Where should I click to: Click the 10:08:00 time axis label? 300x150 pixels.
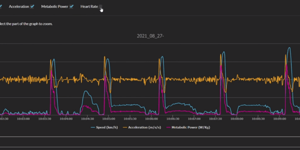[x=237, y=118]
